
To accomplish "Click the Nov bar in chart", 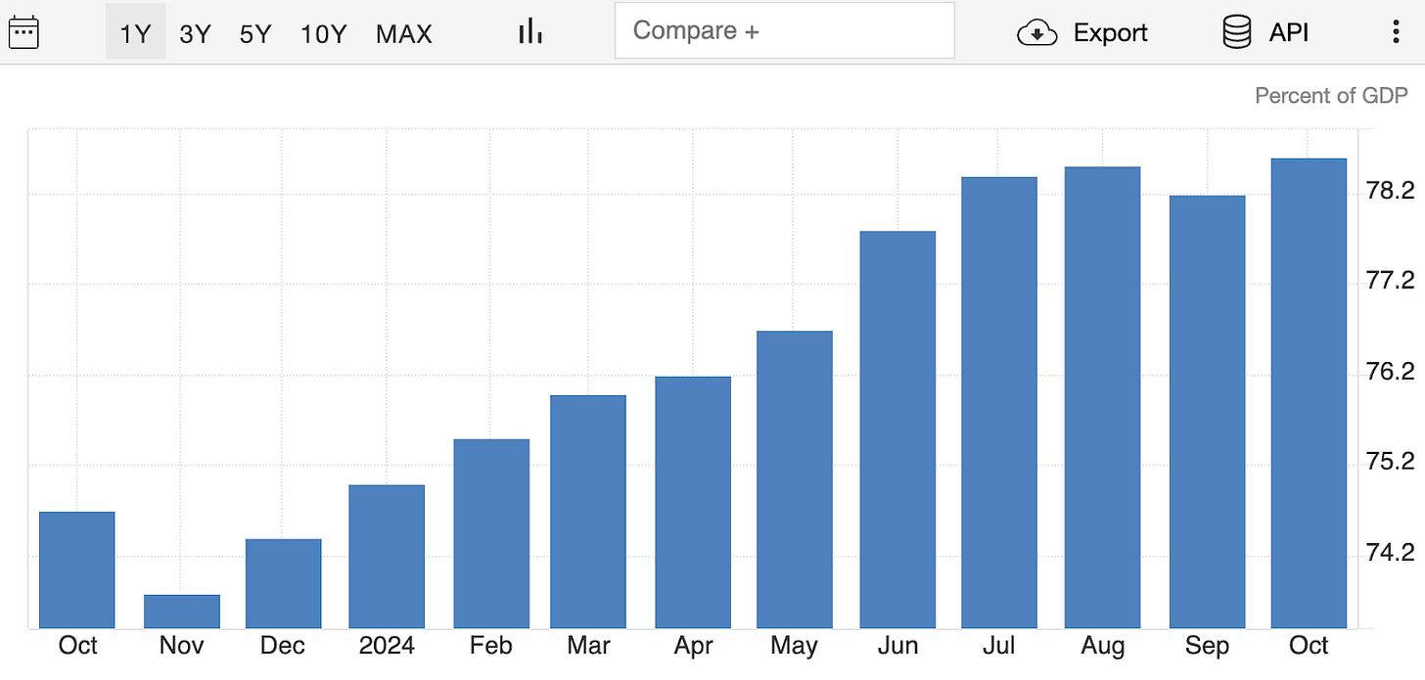I will 182,612.
